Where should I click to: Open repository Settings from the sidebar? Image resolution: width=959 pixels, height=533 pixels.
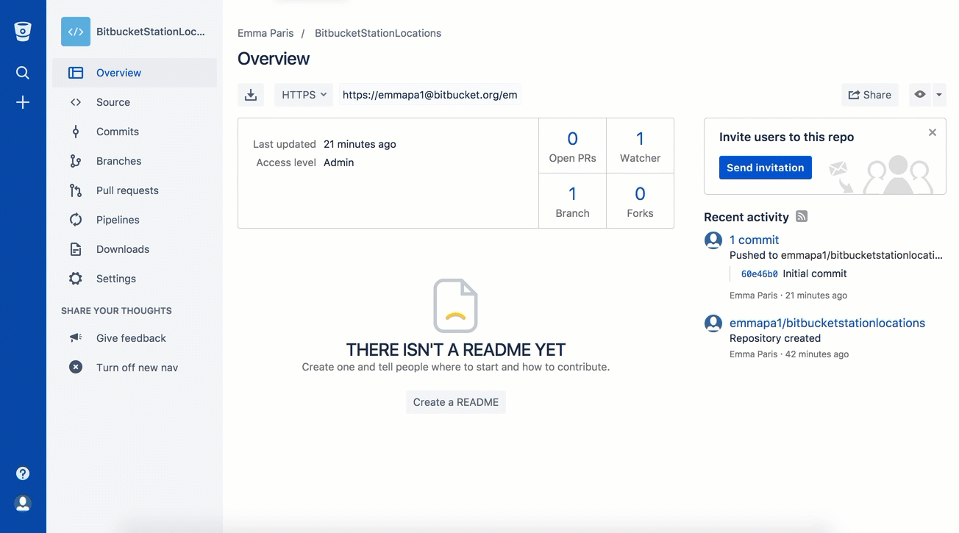coord(115,278)
